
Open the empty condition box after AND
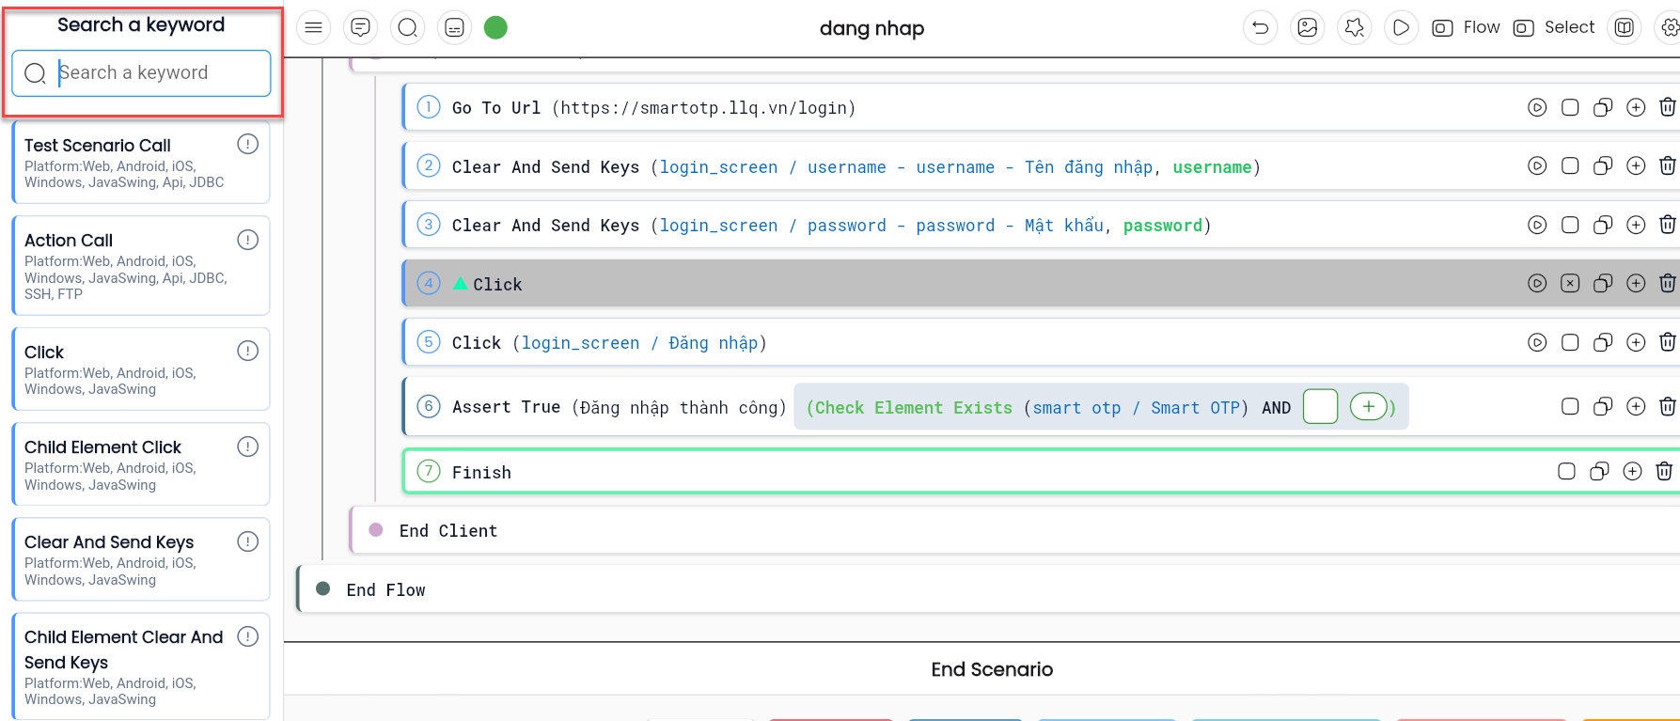tap(1320, 407)
